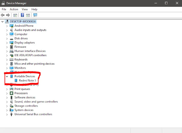Click the Back arrow toolbar button
Viewport: 182px width, 133px height.
tap(3, 15)
